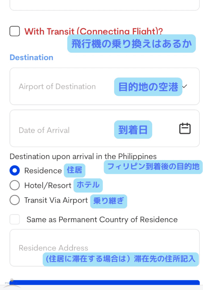This screenshot has width=203, height=290.
Task: Select the Residence radio button
Action: tap(15, 170)
